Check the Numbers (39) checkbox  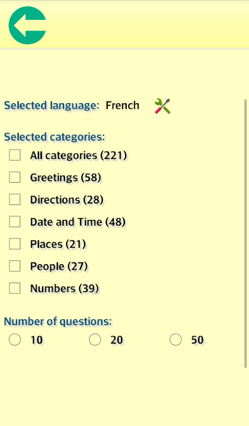tap(15, 288)
